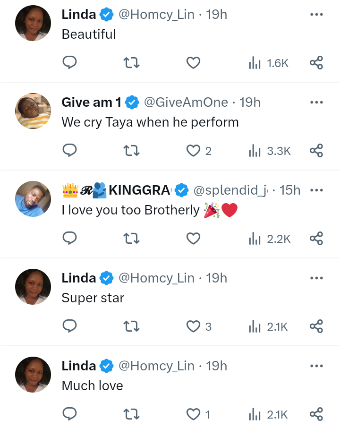The width and height of the screenshot is (340, 428).
Task: Open the "Super star" tweet text
Action: (93, 298)
